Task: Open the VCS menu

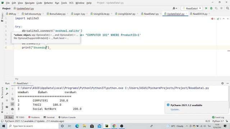Action: pos(71,3)
